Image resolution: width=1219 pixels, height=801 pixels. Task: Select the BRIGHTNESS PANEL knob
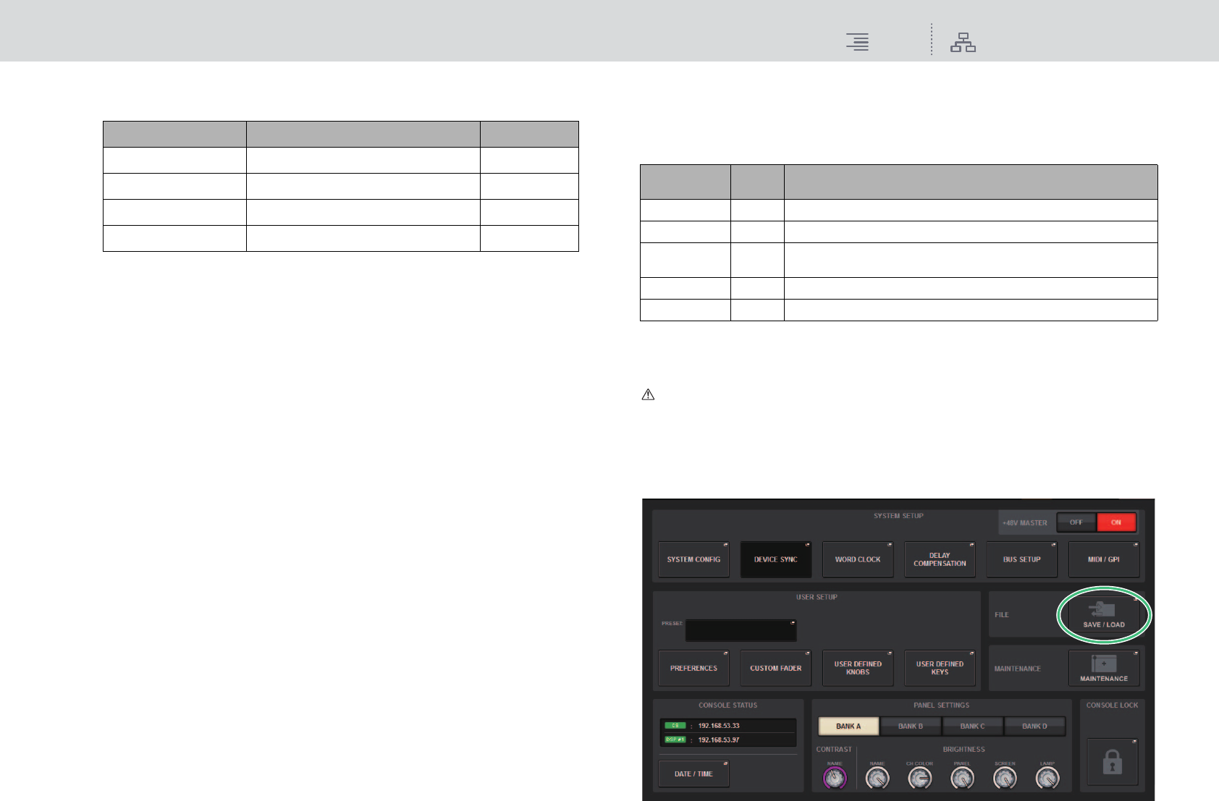pyautogui.click(x=962, y=778)
